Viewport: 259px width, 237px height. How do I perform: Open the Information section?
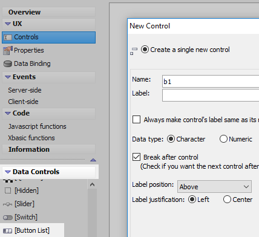tap(48, 149)
